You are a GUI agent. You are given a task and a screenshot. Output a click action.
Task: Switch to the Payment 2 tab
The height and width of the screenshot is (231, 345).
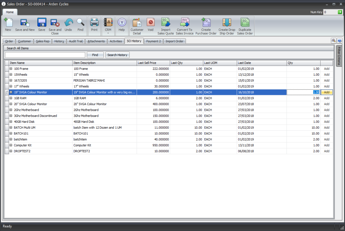coord(153,41)
